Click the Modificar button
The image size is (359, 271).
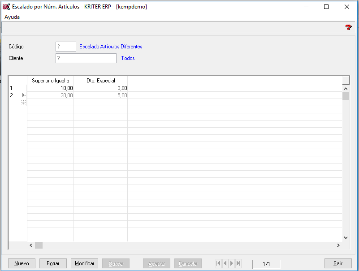tap(85, 263)
